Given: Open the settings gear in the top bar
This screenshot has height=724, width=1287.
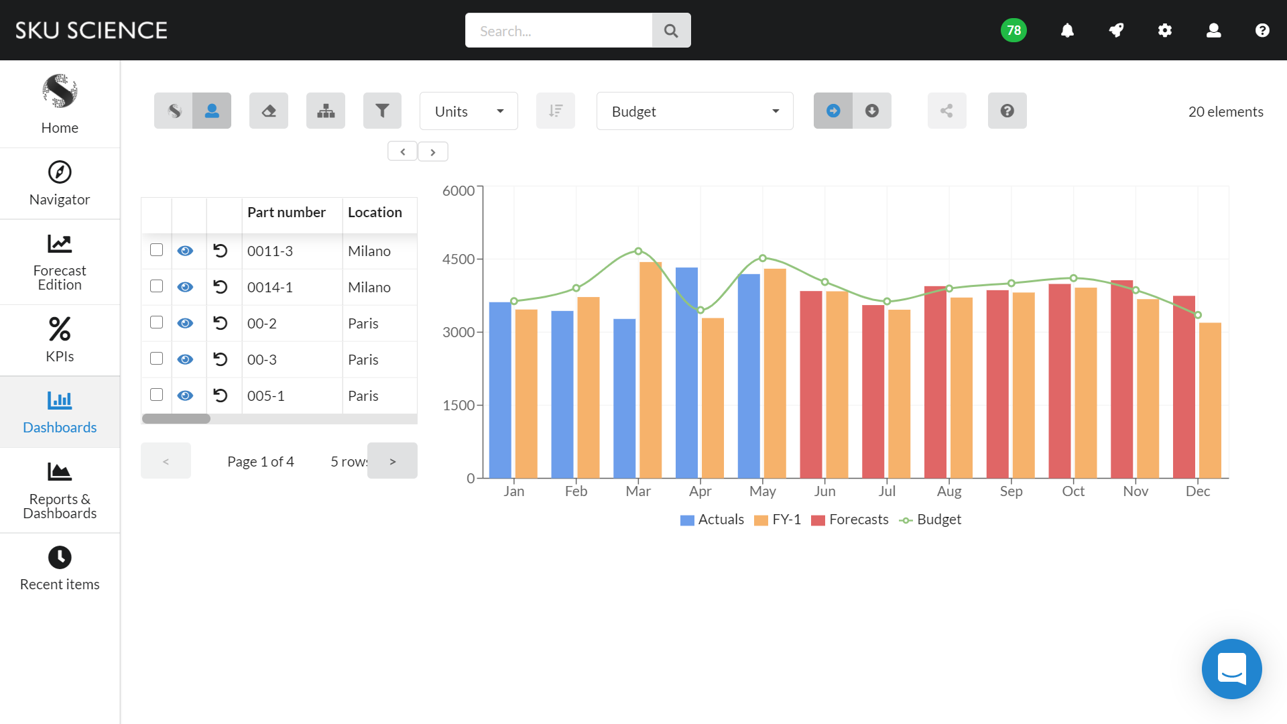Looking at the screenshot, I should tap(1164, 30).
